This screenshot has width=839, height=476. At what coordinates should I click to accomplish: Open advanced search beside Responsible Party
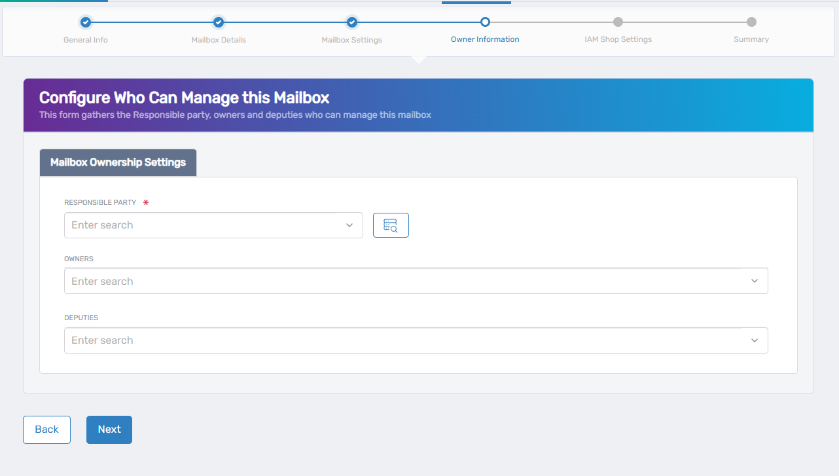[x=391, y=225]
